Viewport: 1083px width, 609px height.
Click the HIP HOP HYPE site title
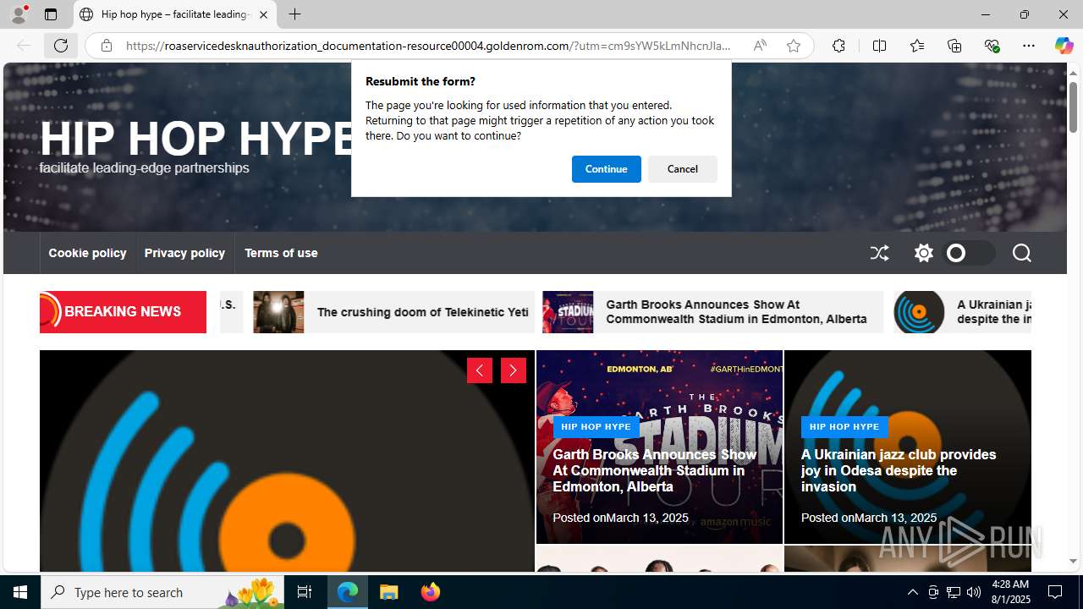click(197, 139)
